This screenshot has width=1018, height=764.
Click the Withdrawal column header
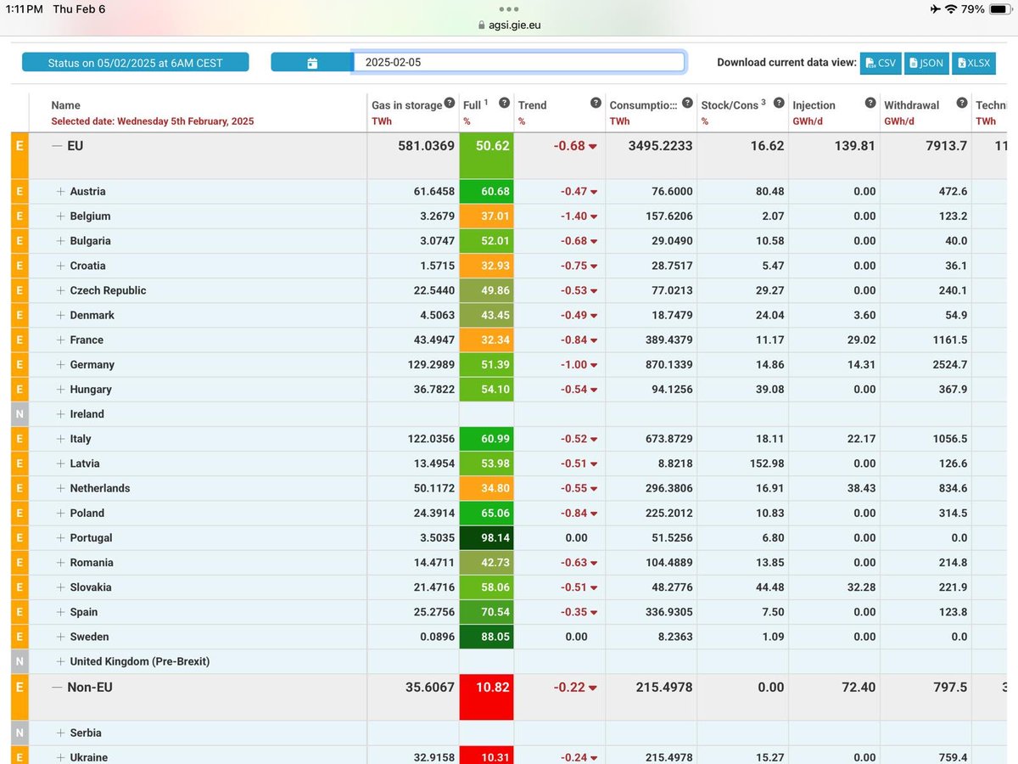click(911, 105)
